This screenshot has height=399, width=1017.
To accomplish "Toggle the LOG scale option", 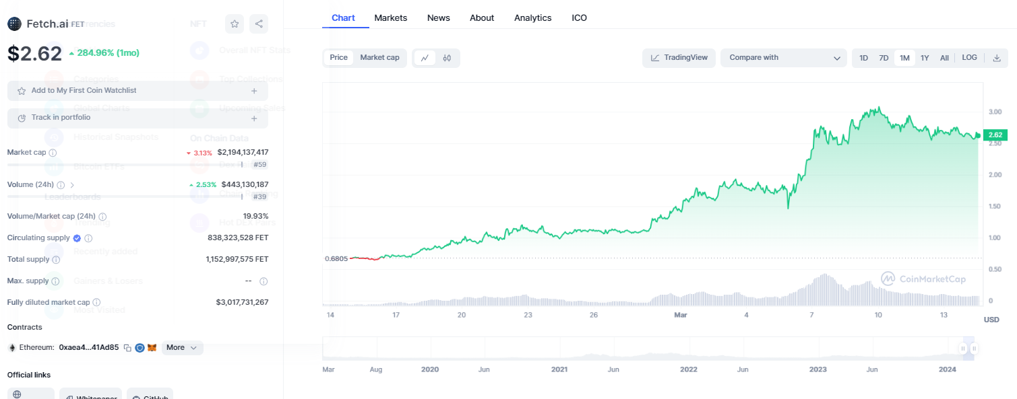I will 969,58.
